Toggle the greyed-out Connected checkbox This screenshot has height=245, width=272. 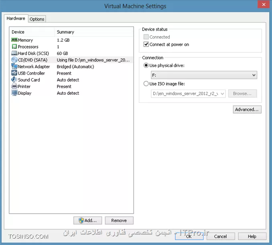146,37
